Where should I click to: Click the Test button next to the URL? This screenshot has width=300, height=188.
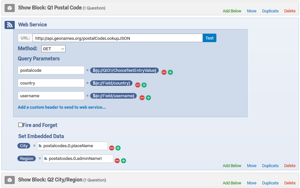pos(210,38)
